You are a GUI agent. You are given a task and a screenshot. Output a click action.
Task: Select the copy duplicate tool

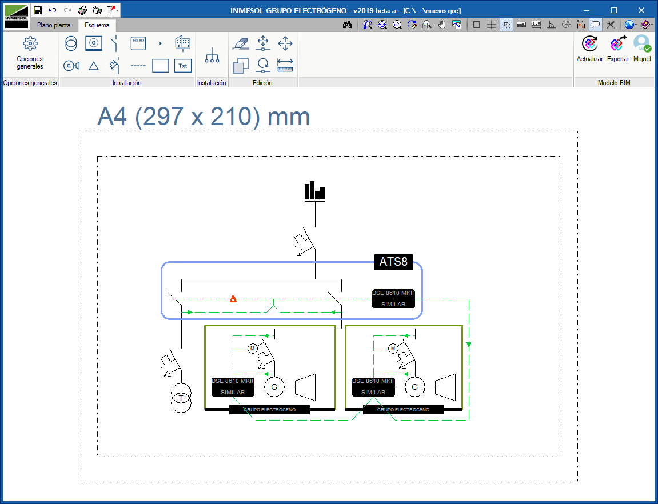pyautogui.click(x=241, y=66)
